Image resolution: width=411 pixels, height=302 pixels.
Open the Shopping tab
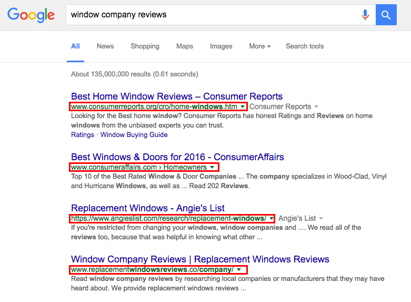[145, 46]
